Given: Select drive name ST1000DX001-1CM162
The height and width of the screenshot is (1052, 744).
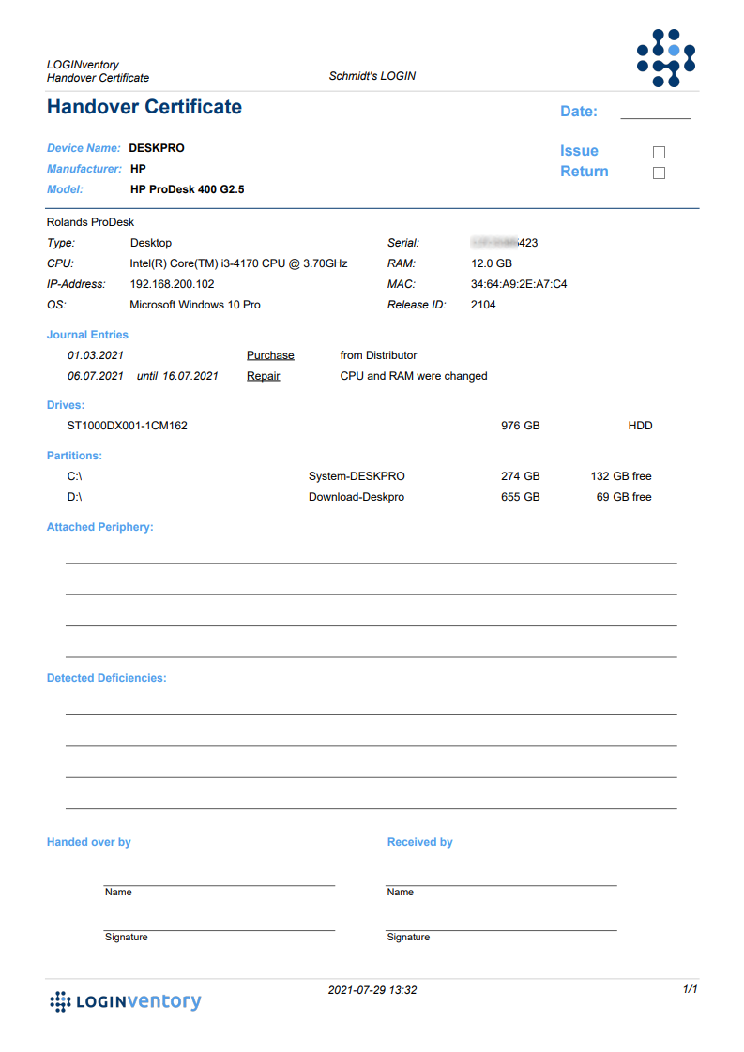Looking at the screenshot, I should click(x=128, y=426).
